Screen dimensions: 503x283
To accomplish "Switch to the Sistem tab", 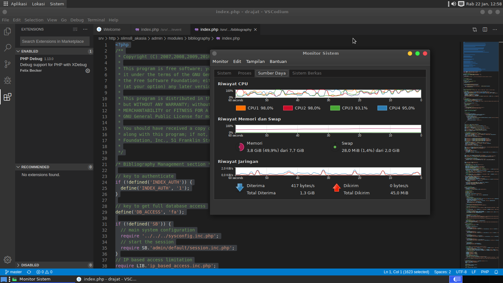I will click(224, 73).
